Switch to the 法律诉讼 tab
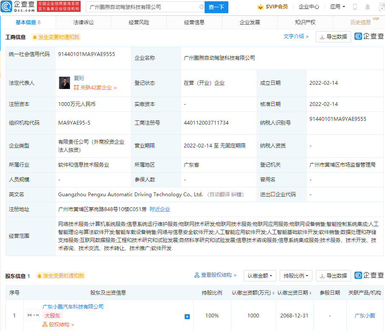Viewport: 385px width, 331px height. click(x=84, y=22)
